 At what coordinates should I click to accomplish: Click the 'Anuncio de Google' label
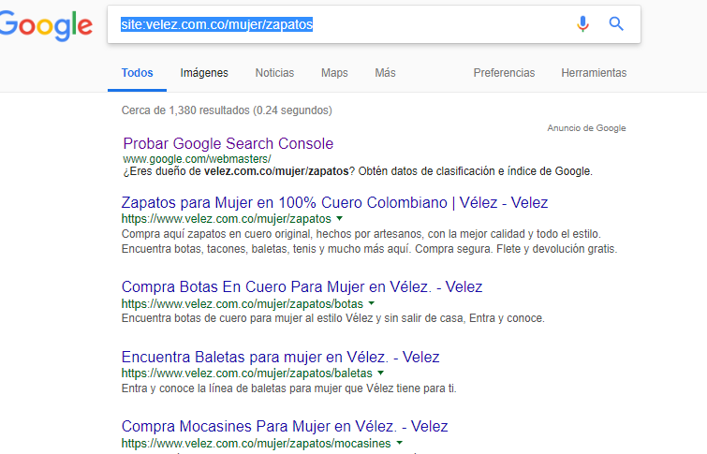[586, 128]
